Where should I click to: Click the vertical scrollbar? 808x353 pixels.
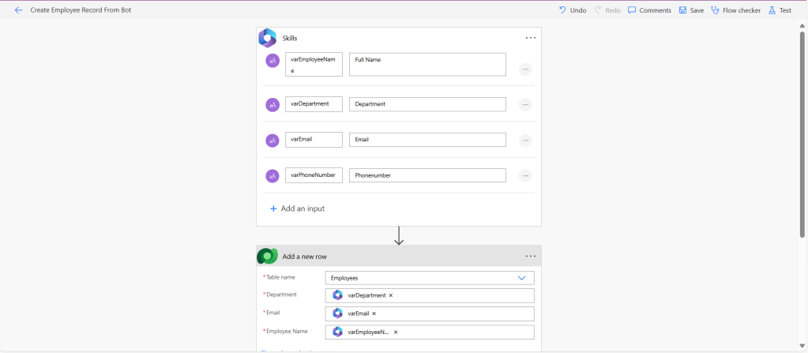802,134
